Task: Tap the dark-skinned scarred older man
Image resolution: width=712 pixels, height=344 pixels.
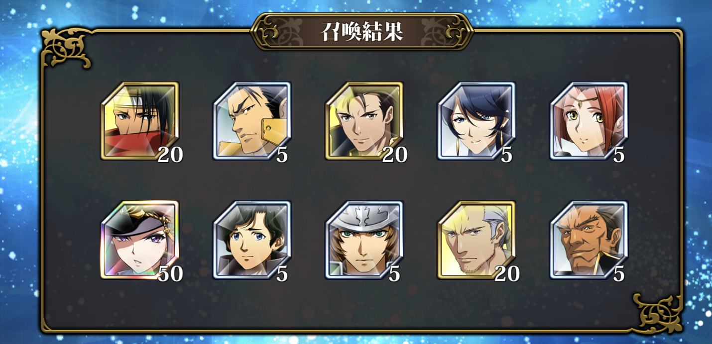Action: pyautogui.click(x=589, y=240)
